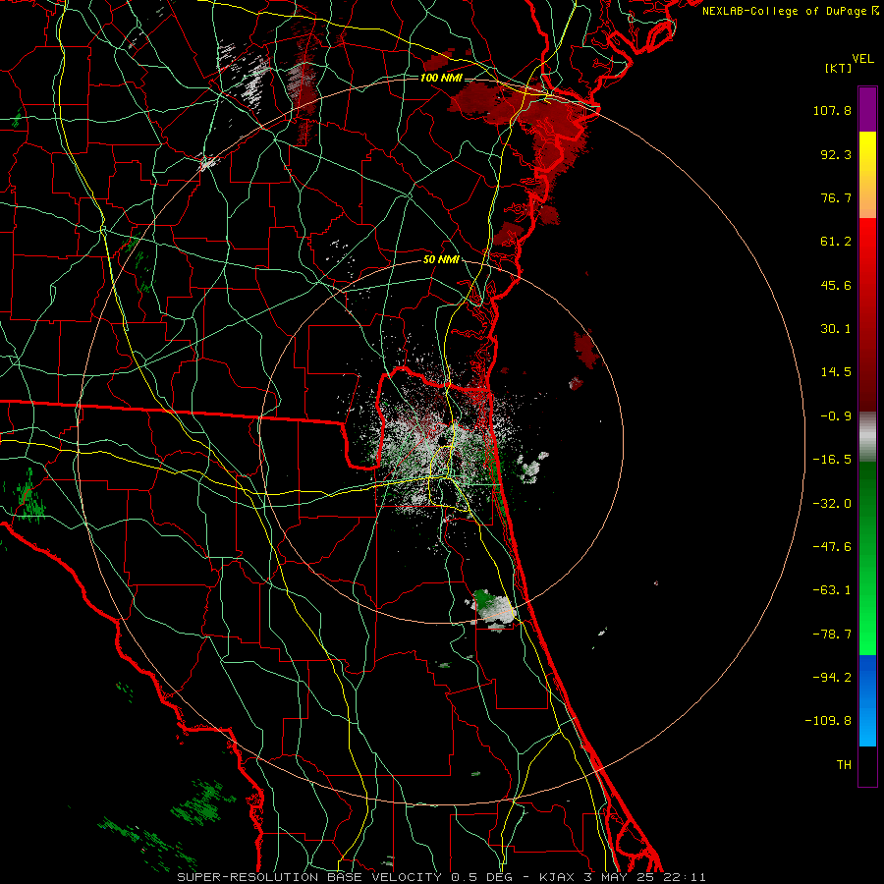Select the 92.3 legend value
The width and height of the screenshot is (884, 884).
pos(836,154)
